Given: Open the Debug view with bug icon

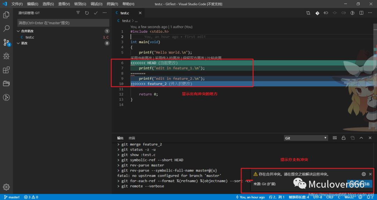Looking at the screenshot, I should click(x=6, y=56).
